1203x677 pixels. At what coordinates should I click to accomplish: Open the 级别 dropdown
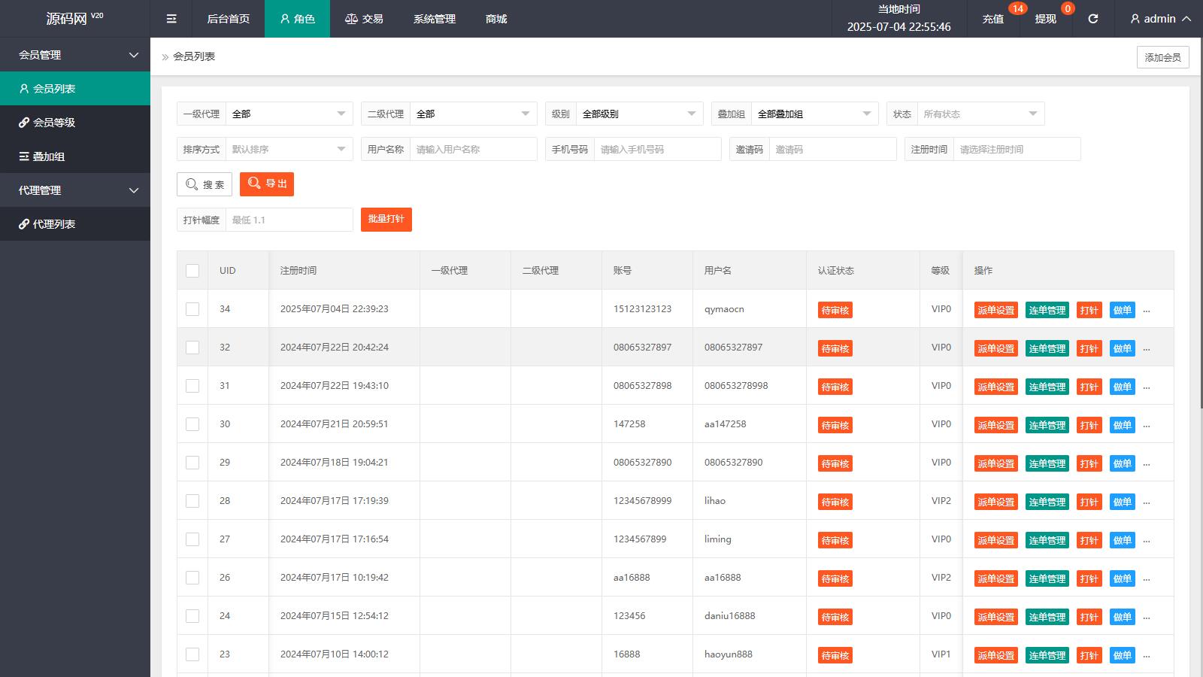click(x=640, y=114)
